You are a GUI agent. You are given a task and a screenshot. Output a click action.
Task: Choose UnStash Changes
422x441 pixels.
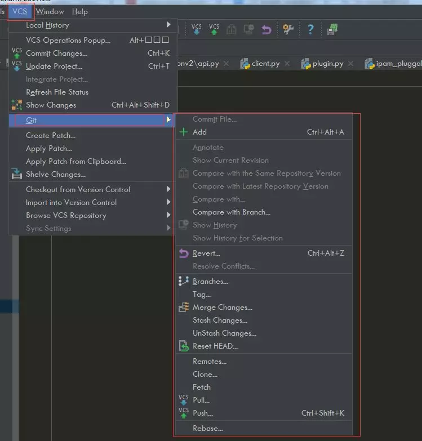[264, 333]
